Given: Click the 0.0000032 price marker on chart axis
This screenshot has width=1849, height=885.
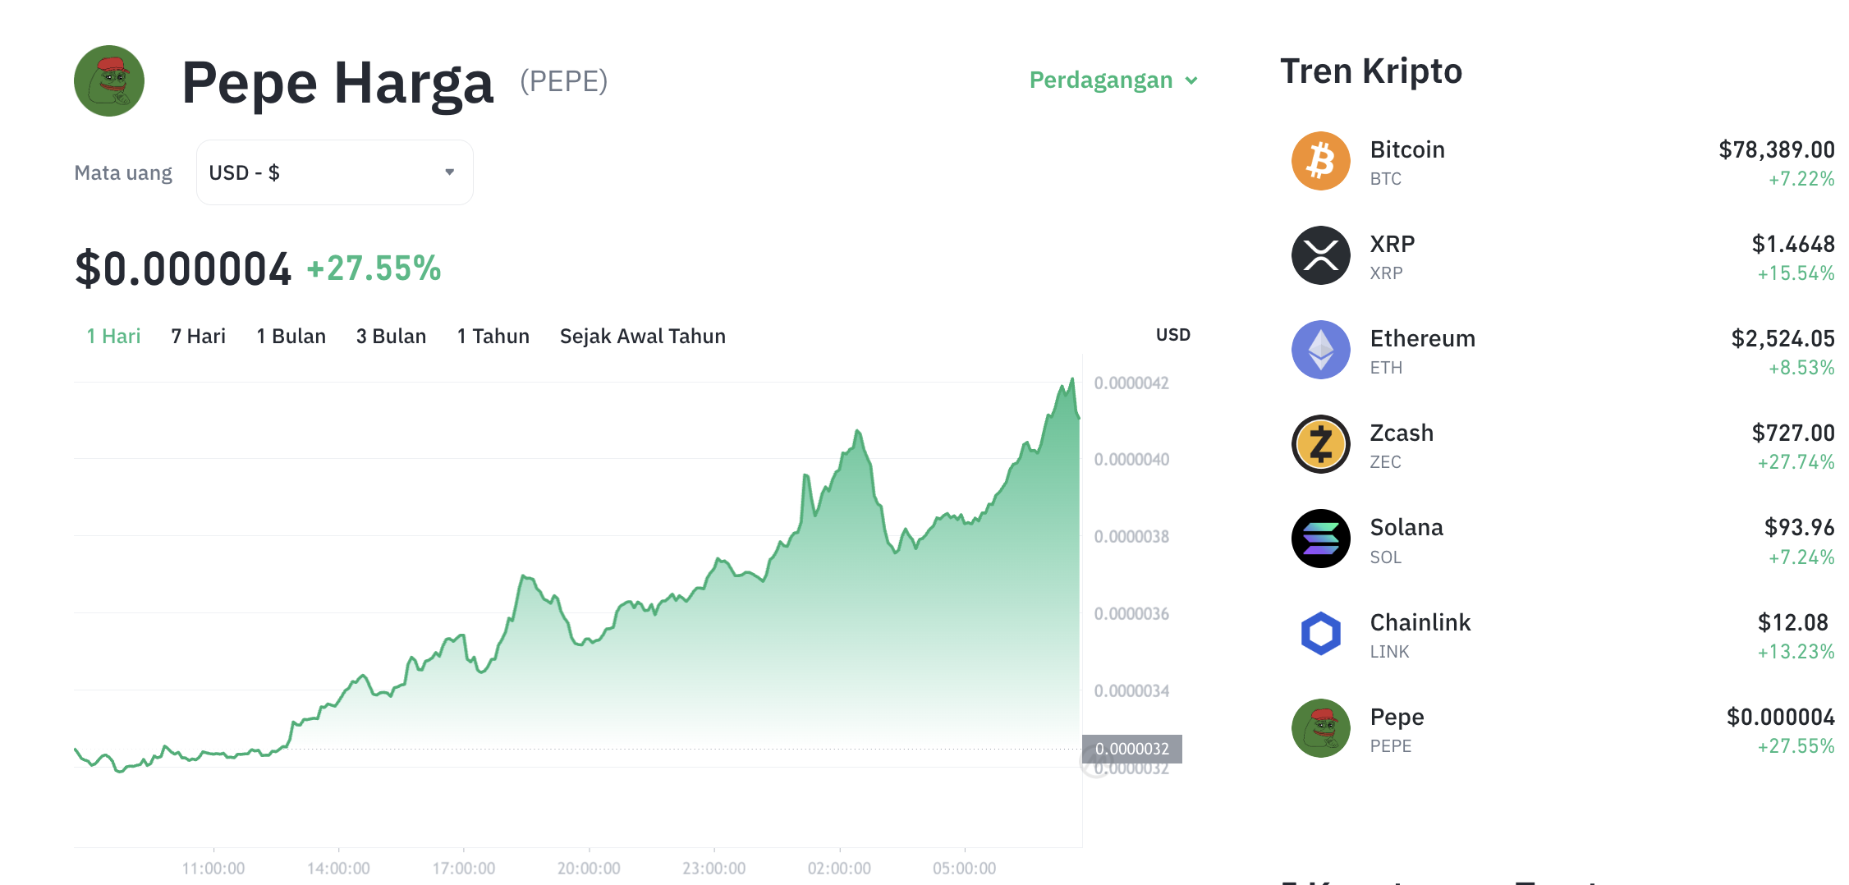Looking at the screenshot, I should (1131, 749).
